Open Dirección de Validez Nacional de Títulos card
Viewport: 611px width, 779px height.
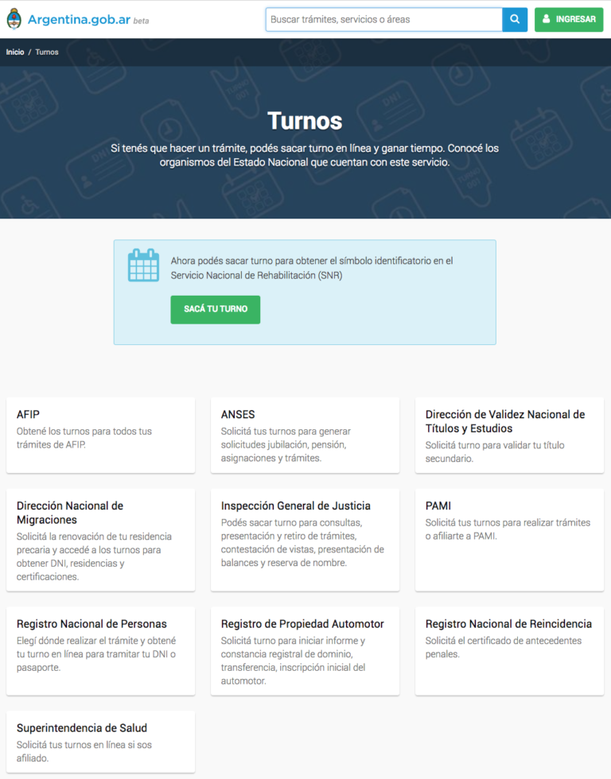pyautogui.click(x=509, y=436)
